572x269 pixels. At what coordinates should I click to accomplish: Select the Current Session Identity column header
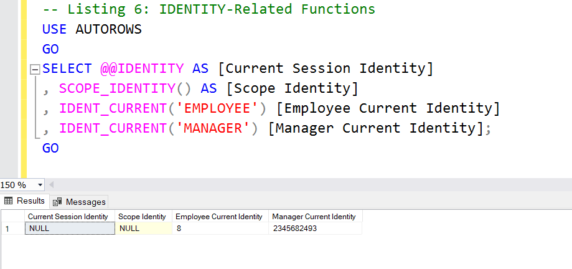[x=68, y=217]
